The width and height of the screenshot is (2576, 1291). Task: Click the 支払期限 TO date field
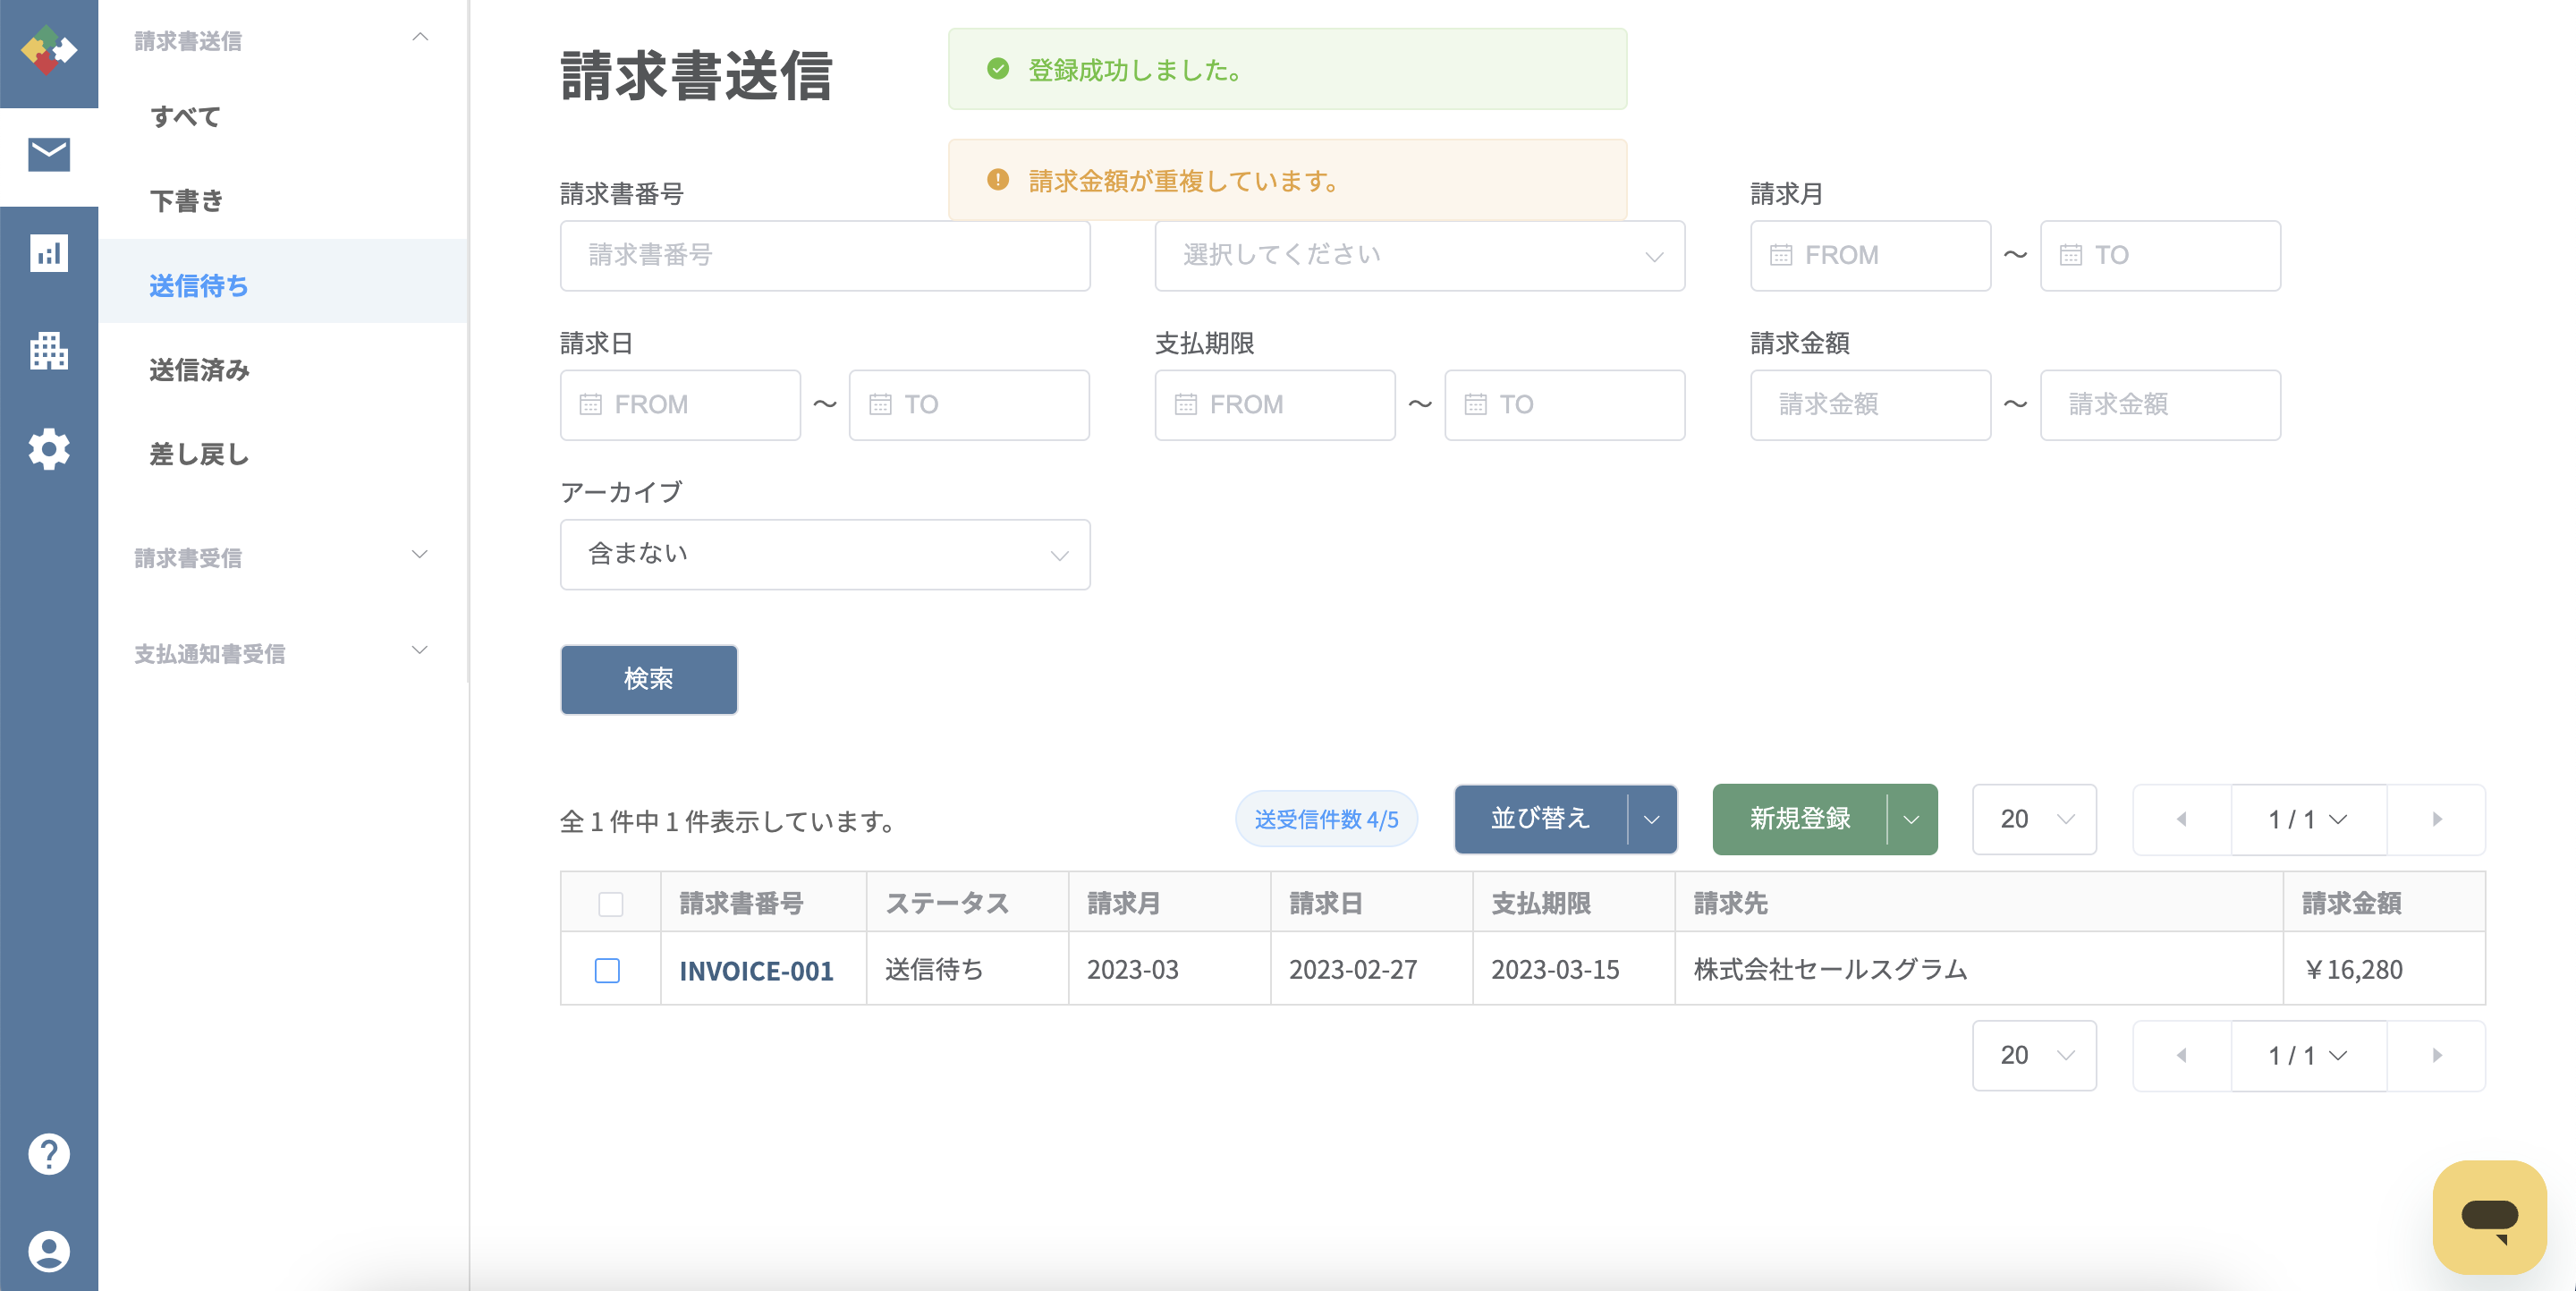point(1565,404)
